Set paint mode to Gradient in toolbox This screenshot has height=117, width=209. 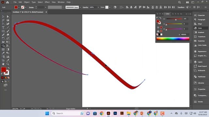click(x=6, y=78)
